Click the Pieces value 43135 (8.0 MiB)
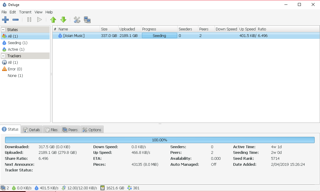The height and width of the screenshot is (192, 320). point(145,164)
